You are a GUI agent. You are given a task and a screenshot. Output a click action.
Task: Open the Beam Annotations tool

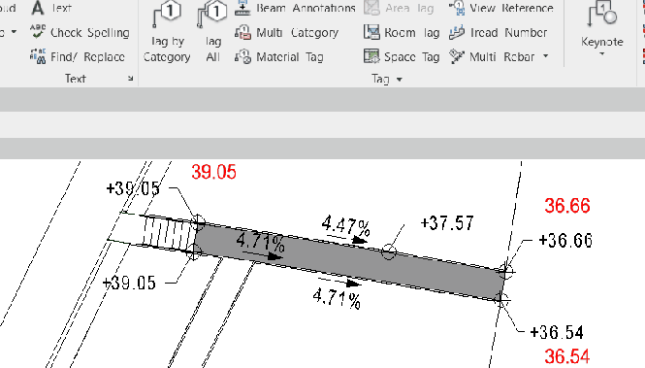click(x=295, y=8)
